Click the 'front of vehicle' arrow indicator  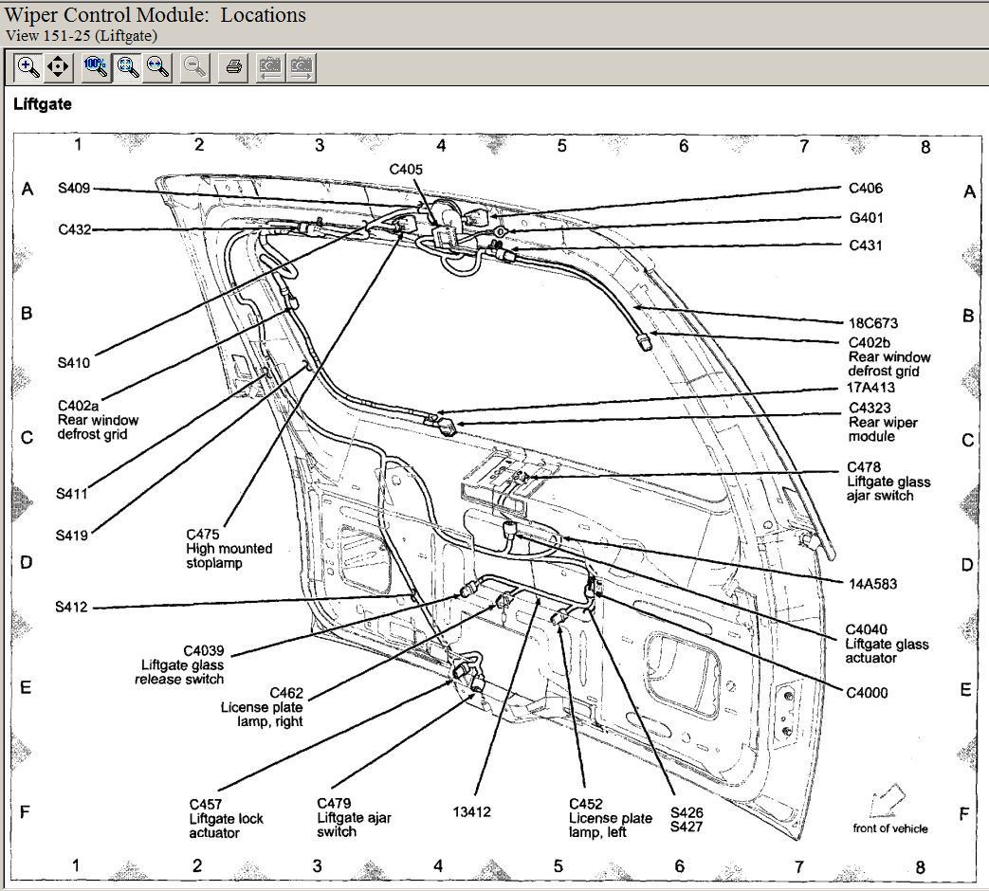click(x=888, y=801)
